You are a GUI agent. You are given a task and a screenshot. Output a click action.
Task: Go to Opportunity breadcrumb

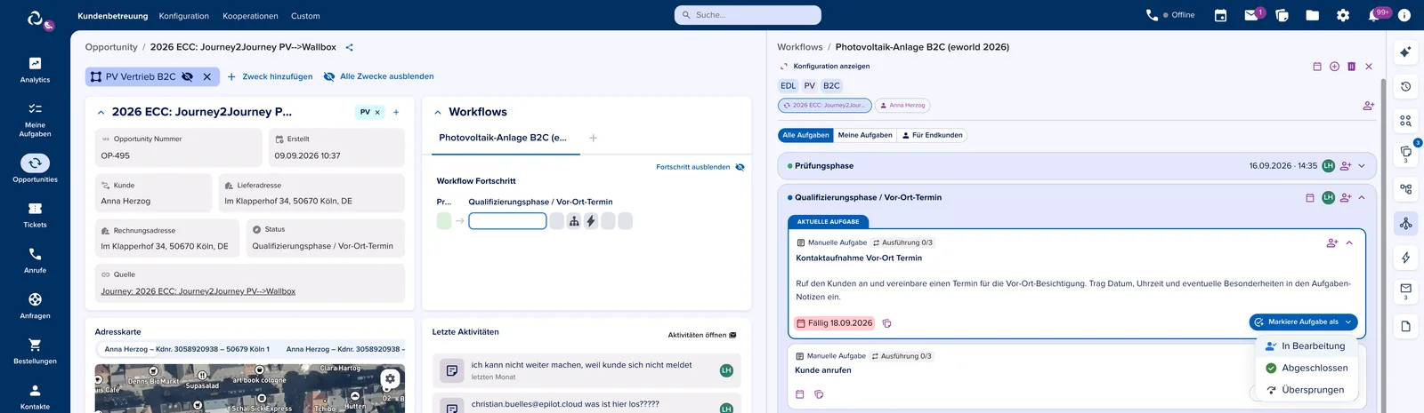pos(111,47)
